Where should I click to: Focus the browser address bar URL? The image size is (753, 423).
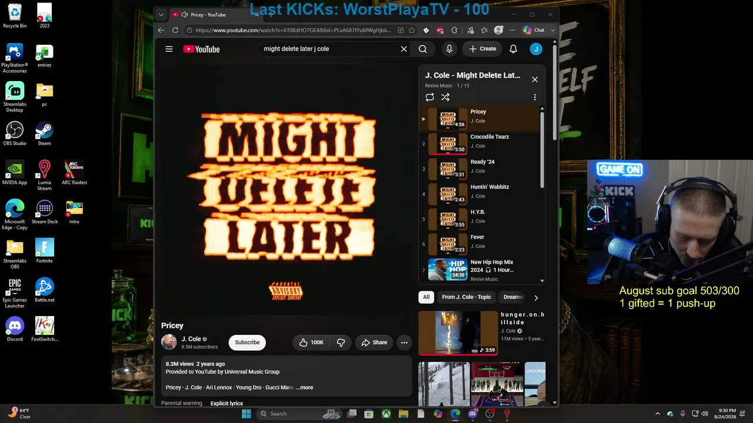point(293,30)
